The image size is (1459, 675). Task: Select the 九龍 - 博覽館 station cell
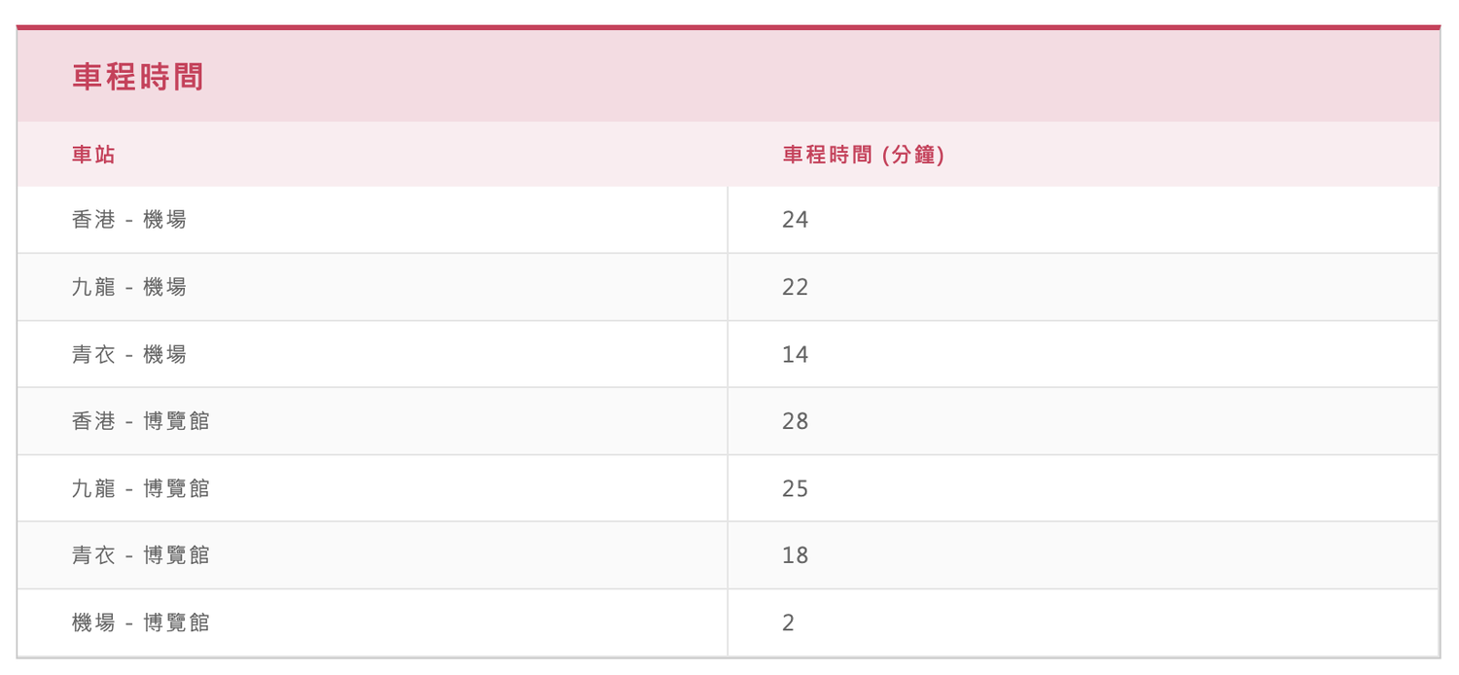[373, 488]
